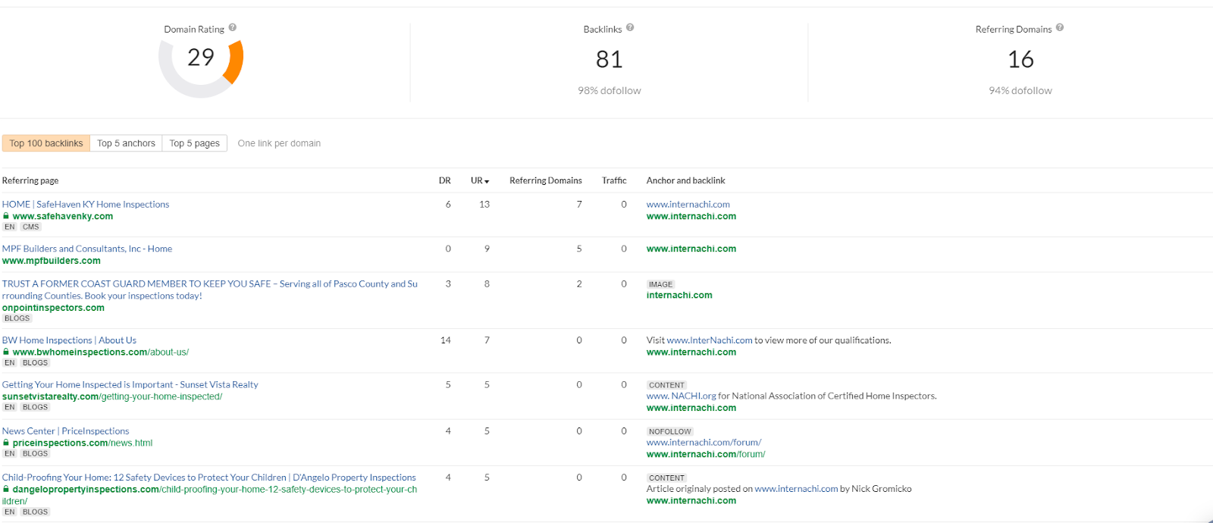Image resolution: width=1213 pixels, height=523 pixels.
Task: Switch to the Top 5 pages tab
Action: click(194, 143)
